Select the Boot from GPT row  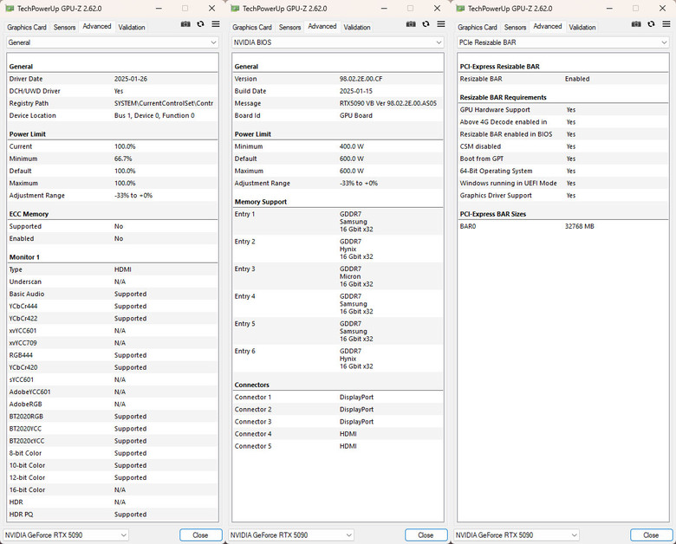point(563,159)
